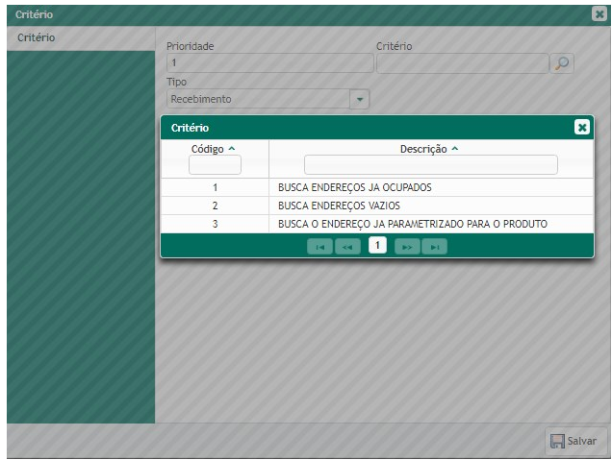Focus the Descrição filter box
This screenshot has height=460, width=612.
pos(431,165)
